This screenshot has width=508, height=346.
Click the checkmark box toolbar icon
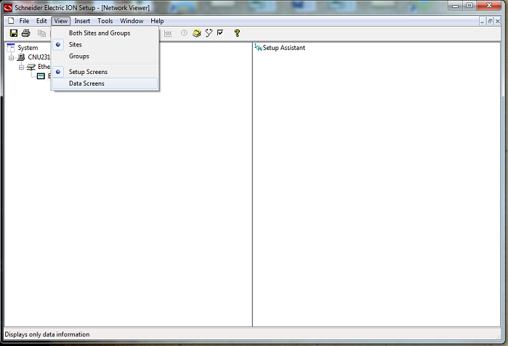pos(220,33)
